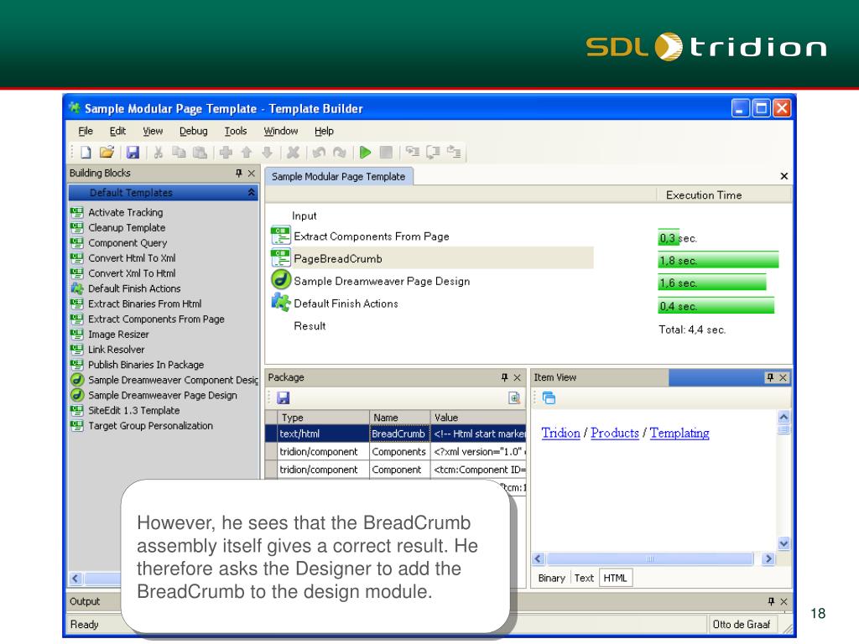The width and height of the screenshot is (859, 644).
Task: Click the Open folder toolbar icon
Action: coord(107,153)
